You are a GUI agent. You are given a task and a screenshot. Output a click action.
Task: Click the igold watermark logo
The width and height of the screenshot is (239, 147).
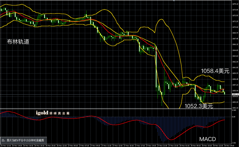click(x=53, y=113)
